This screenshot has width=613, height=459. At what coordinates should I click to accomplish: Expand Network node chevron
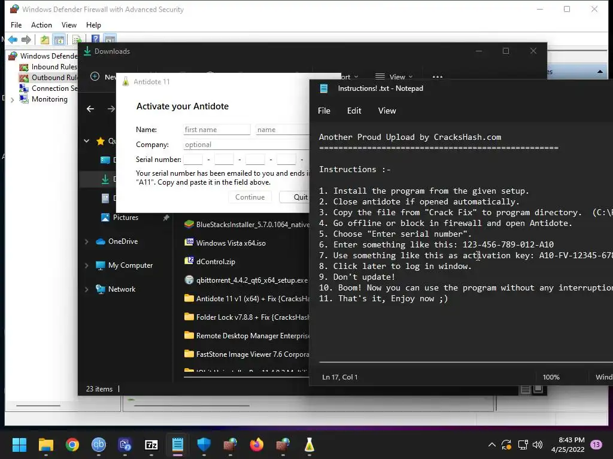[x=86, y=289]
